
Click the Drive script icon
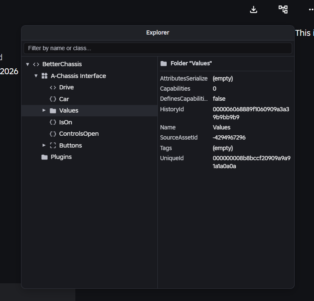click(x=53, y=88)
